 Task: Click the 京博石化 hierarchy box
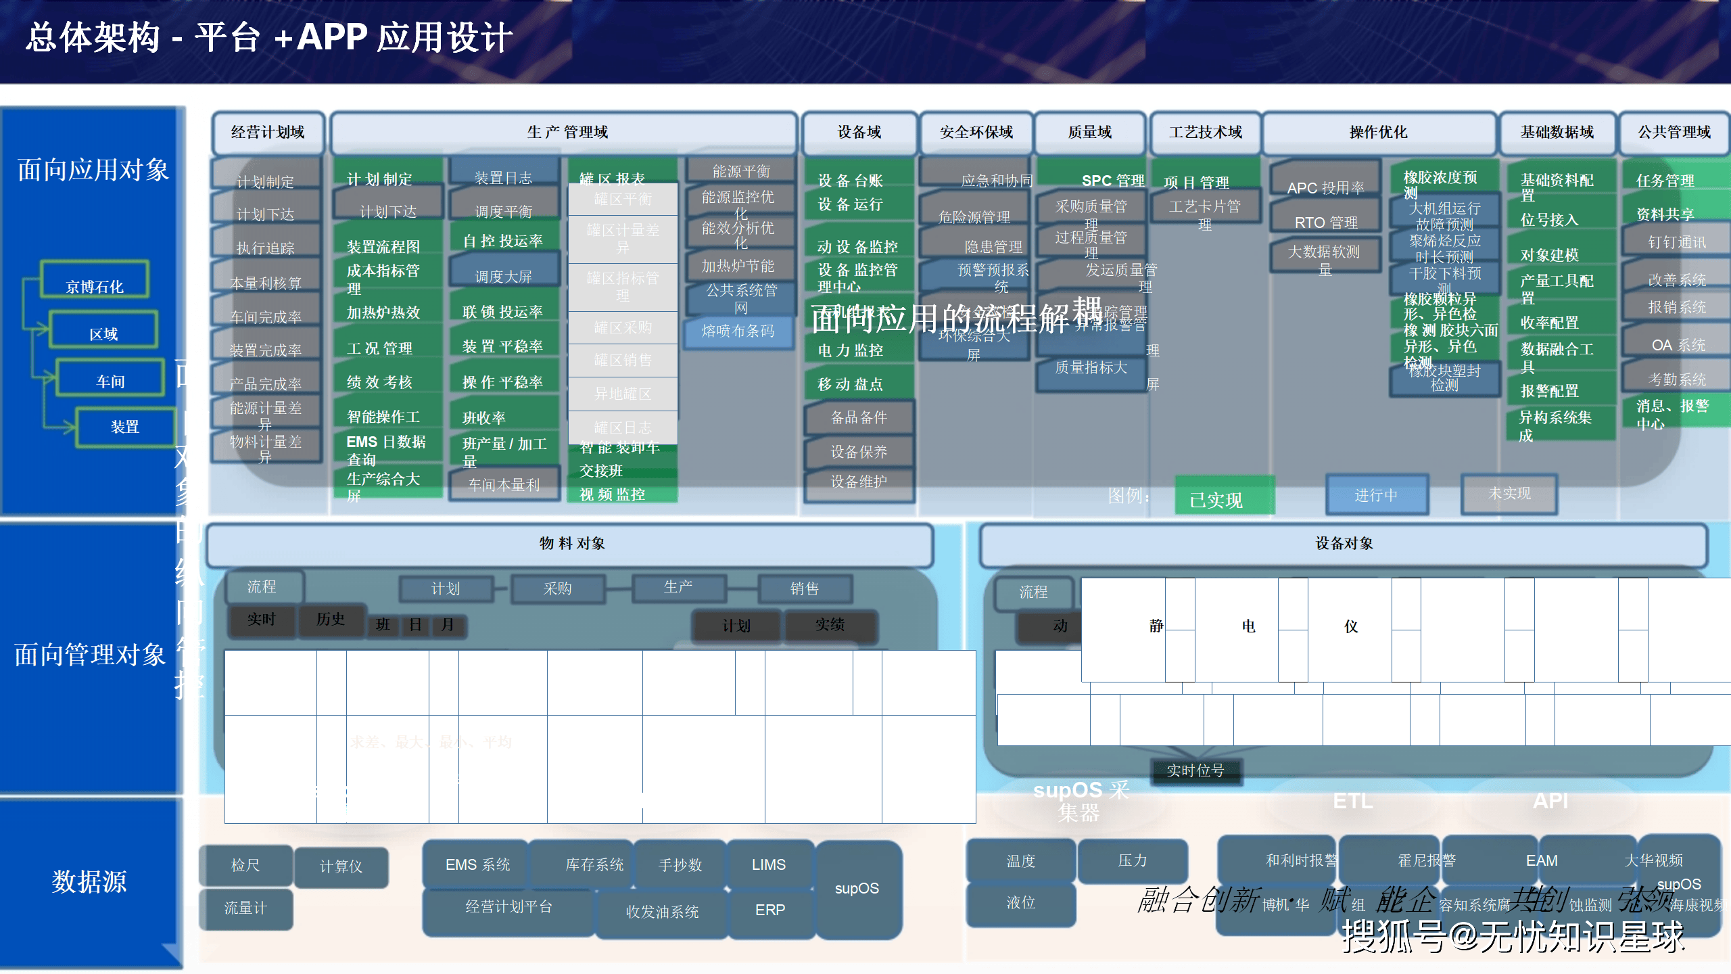(x=95, y=280)
